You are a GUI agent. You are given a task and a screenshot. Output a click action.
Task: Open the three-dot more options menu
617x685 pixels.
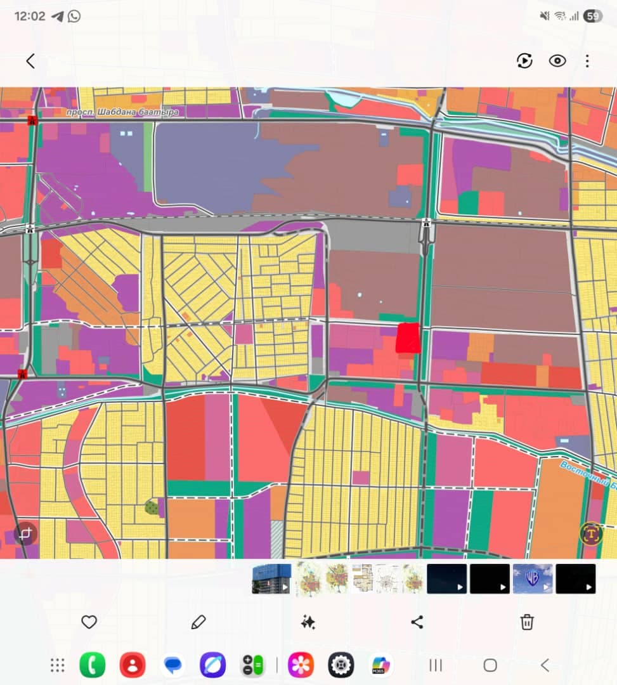587,61
